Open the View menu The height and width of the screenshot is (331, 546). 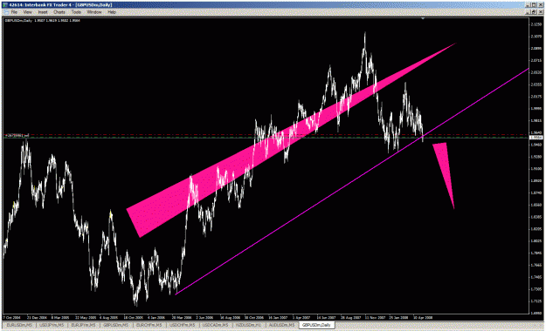tap(27, 12)
